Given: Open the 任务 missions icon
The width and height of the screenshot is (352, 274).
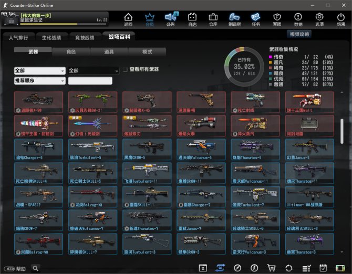Looking at the screenshot, I should 256,19.
